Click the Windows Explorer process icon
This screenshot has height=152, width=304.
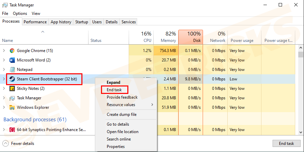tap(12, 107)
